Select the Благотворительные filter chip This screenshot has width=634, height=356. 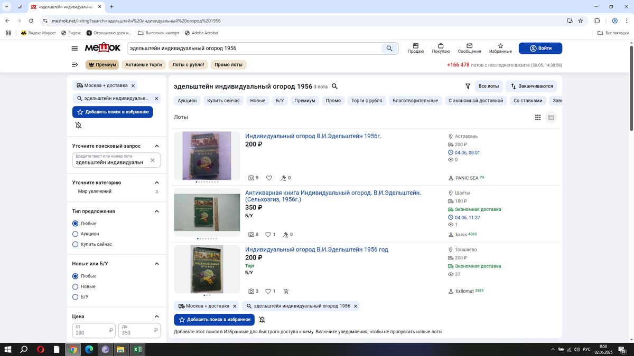(x=415, y=100)
